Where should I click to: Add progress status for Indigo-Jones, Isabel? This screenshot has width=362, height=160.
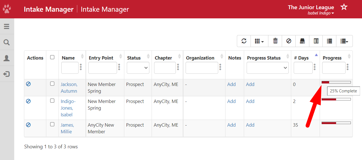pos(250,101)
